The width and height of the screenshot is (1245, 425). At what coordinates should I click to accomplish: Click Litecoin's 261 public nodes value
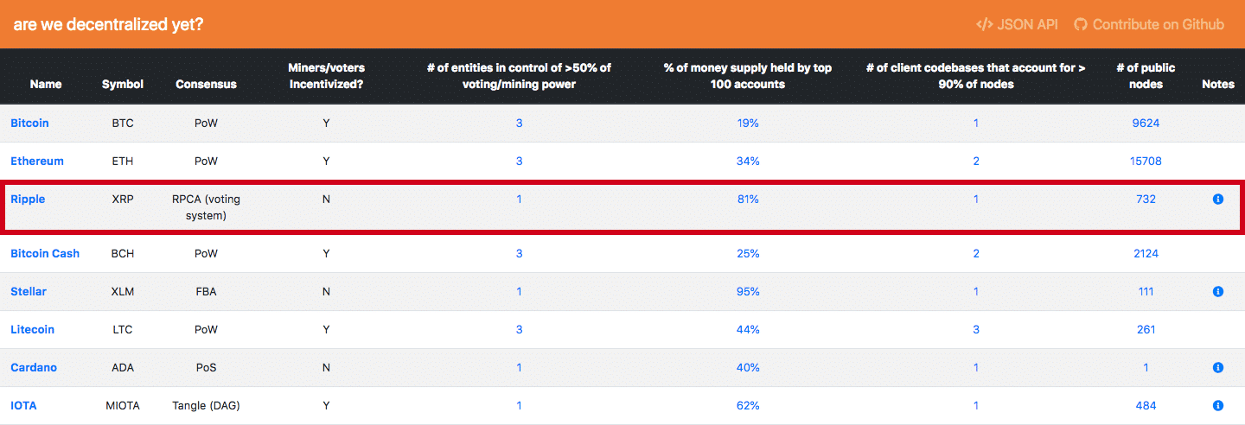point(1146,329)
